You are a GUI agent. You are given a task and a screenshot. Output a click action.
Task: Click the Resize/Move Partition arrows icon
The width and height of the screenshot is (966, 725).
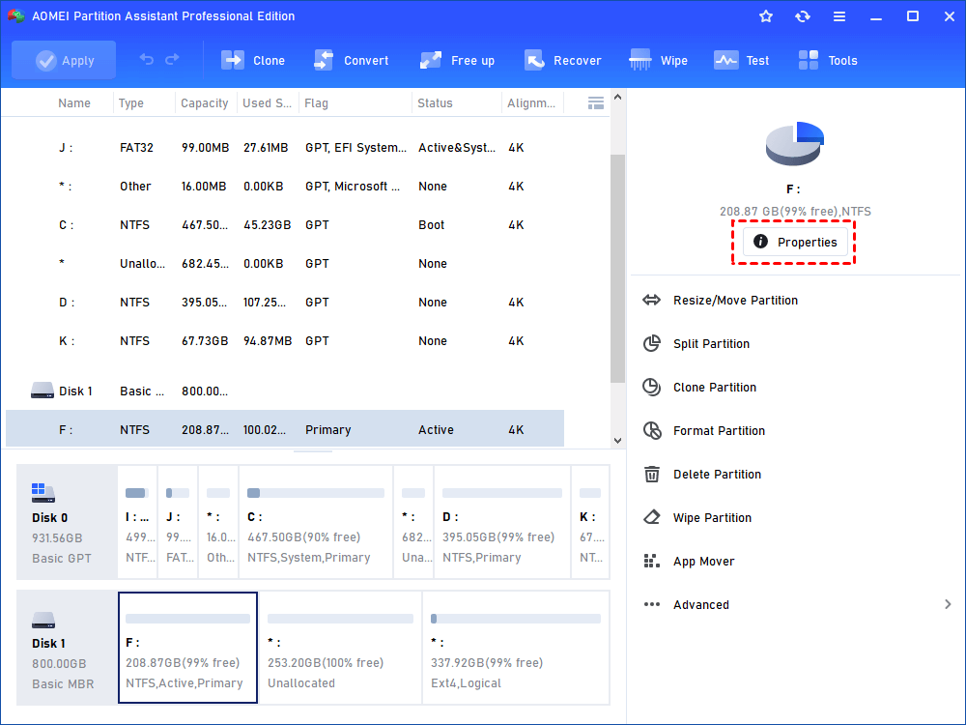(651, 301)
